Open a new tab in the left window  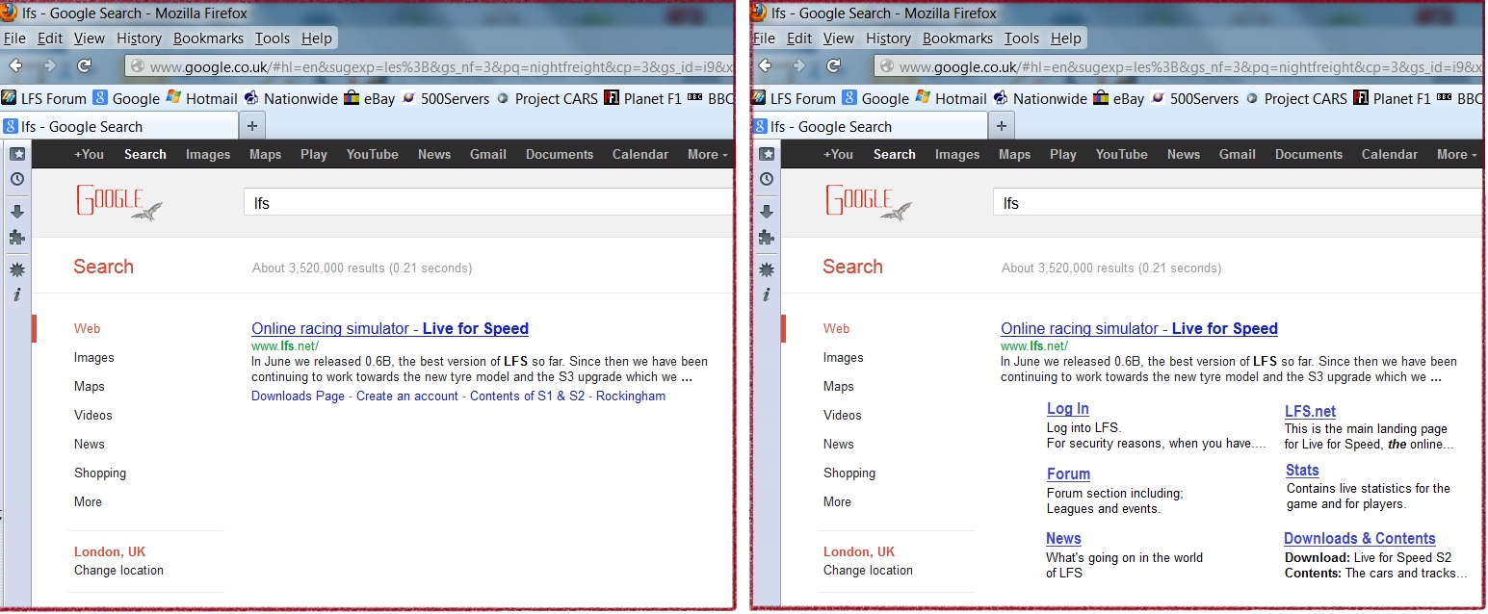(252, 126)
